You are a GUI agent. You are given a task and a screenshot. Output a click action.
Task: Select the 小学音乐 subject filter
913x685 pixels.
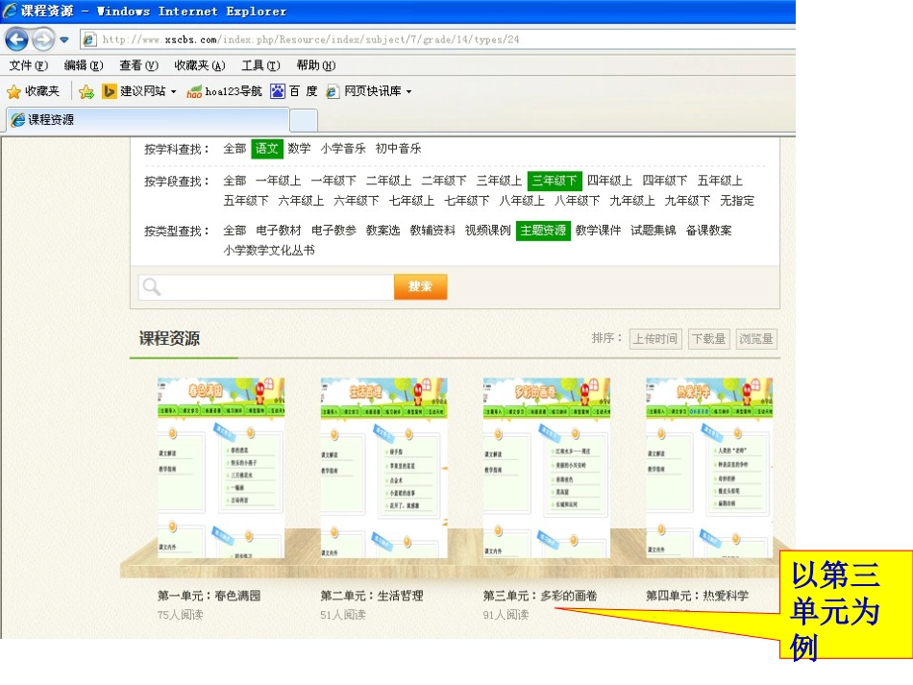click(343, 149)
